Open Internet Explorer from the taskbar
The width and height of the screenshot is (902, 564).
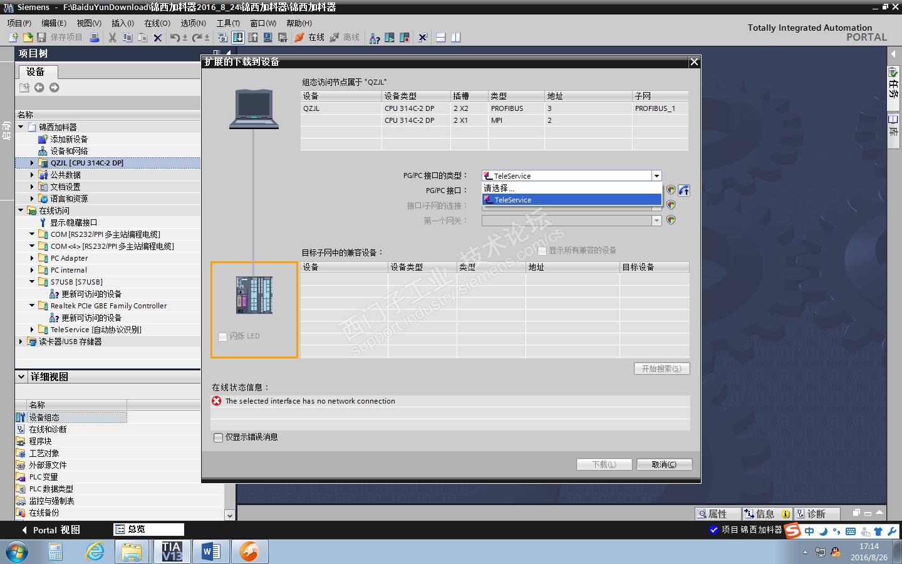pos(95,551)
